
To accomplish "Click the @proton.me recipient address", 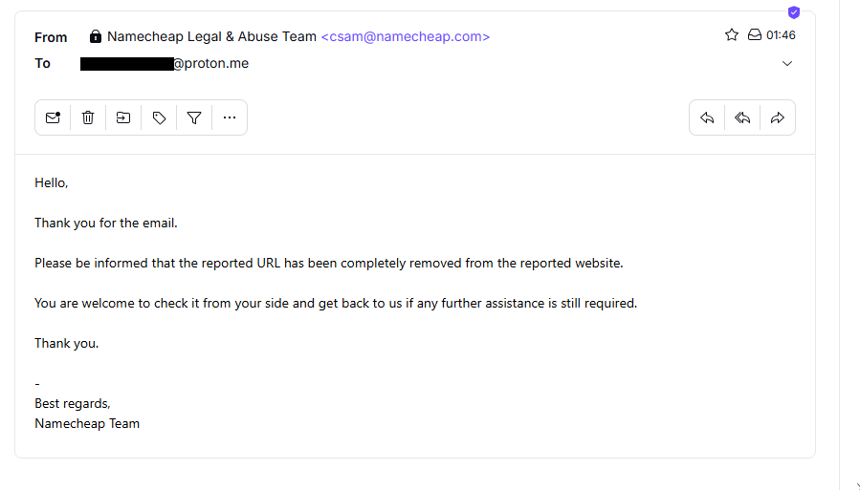I will point(210,64).
